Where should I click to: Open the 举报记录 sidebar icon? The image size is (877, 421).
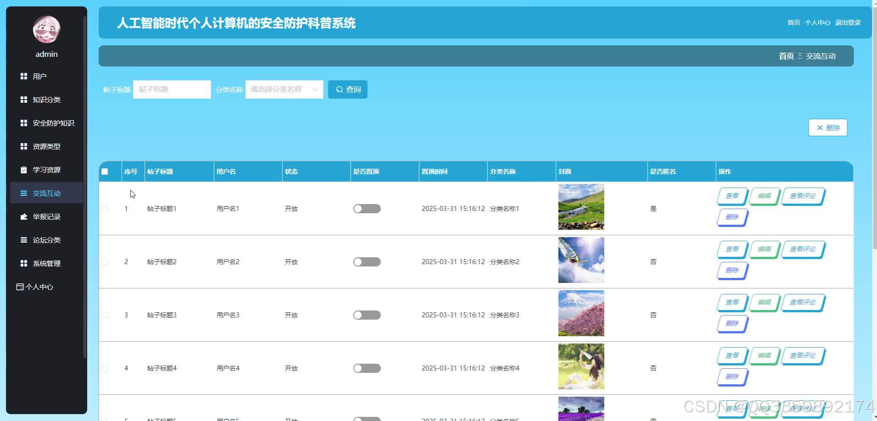pyautogui.click(x=24, y=216)
